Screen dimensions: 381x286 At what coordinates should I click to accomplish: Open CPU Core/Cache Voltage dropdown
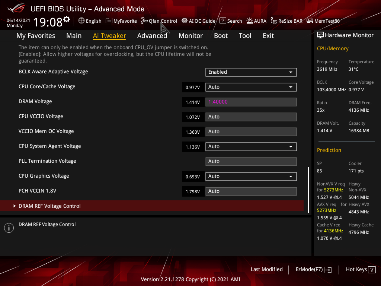coord(251,87)
